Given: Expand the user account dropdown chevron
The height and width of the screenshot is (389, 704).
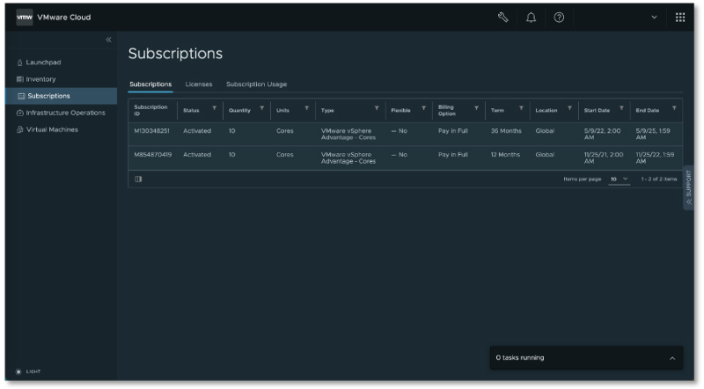Looking at the screenshot, I should point(654,18).
